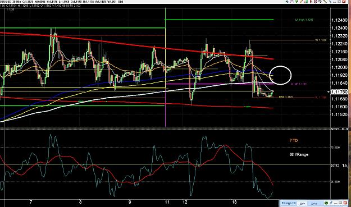The image size is (351, 207).
Task: Click date label 9 on time axis
Action: 130,202
